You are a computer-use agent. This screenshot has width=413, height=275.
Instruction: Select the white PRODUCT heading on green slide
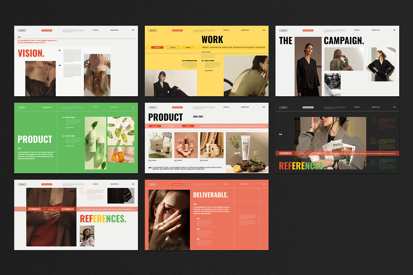pos(35,139)
